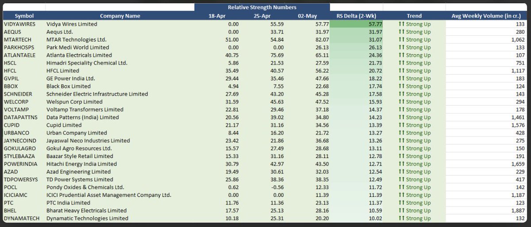Select the MTARTECH symbol cell
Screen dimensions: 531x227
(18, 39)
